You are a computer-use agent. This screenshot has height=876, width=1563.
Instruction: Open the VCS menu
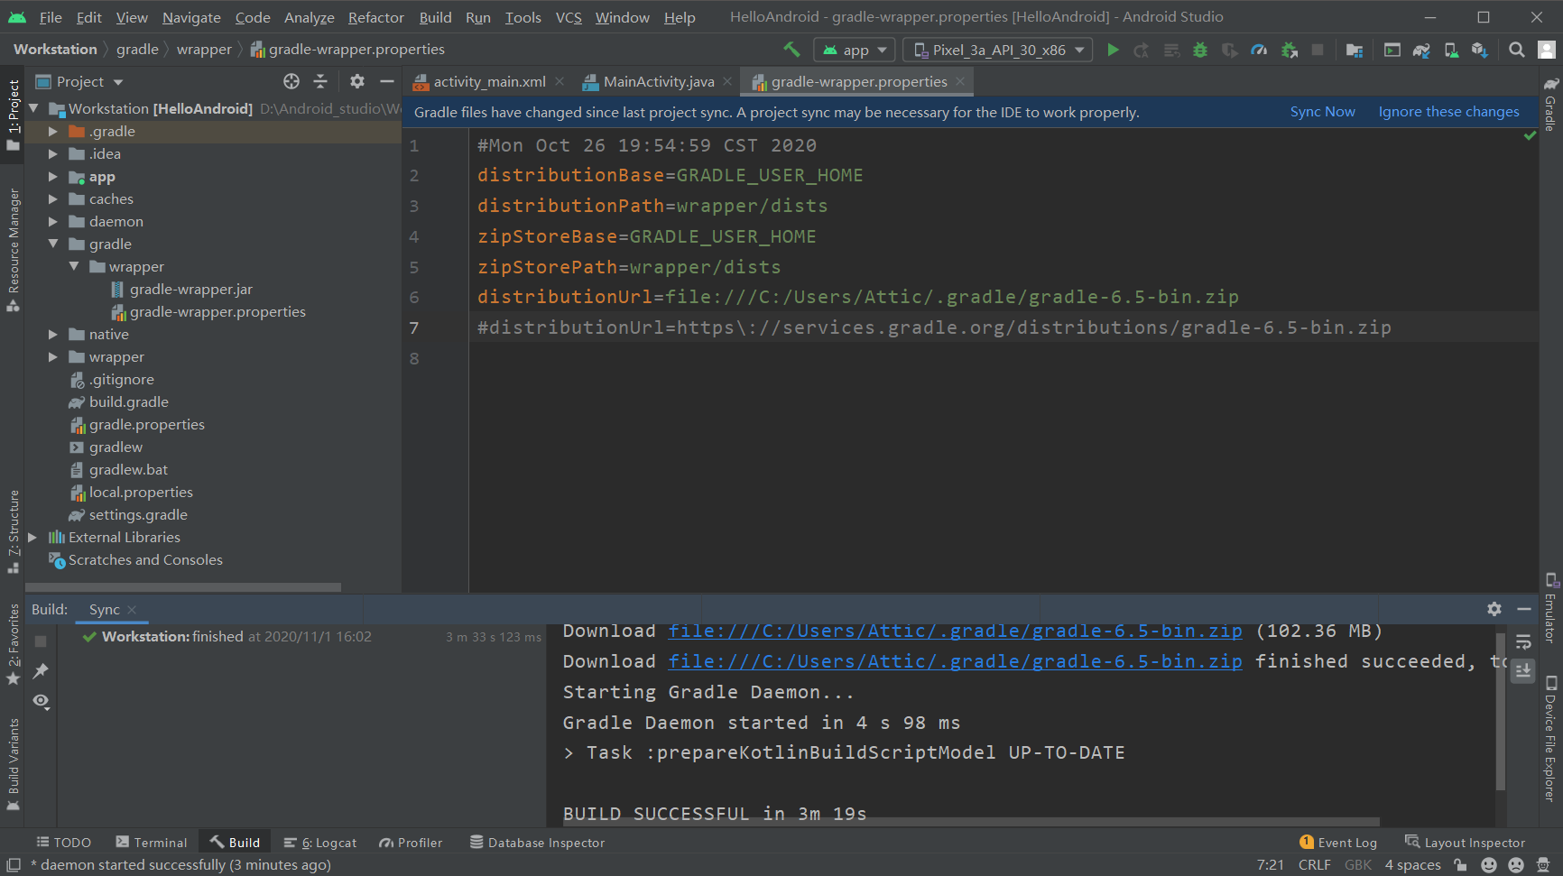click(569, 17)
